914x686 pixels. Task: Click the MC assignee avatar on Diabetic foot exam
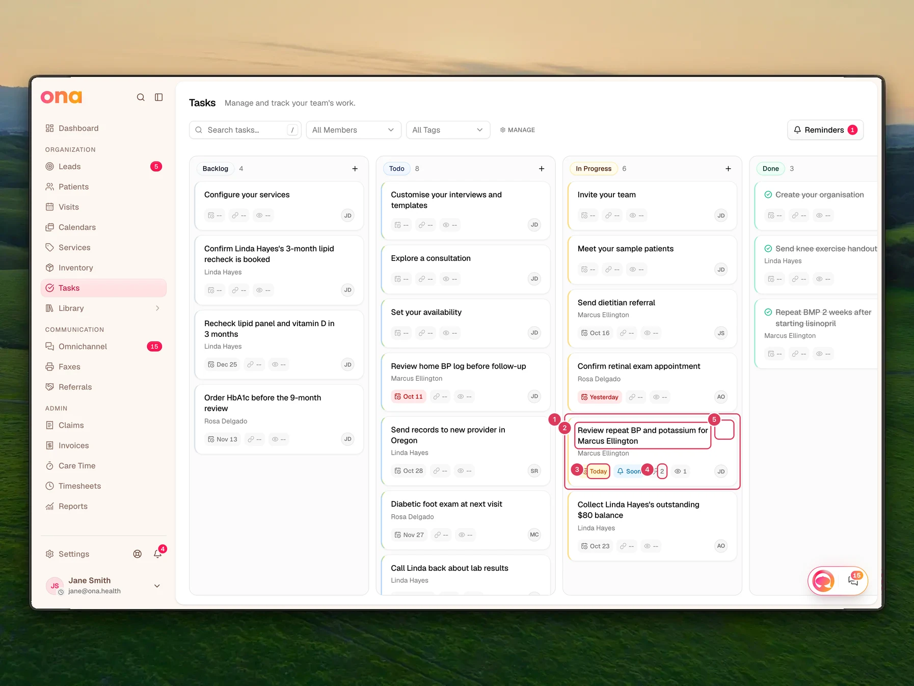(534, 535)
